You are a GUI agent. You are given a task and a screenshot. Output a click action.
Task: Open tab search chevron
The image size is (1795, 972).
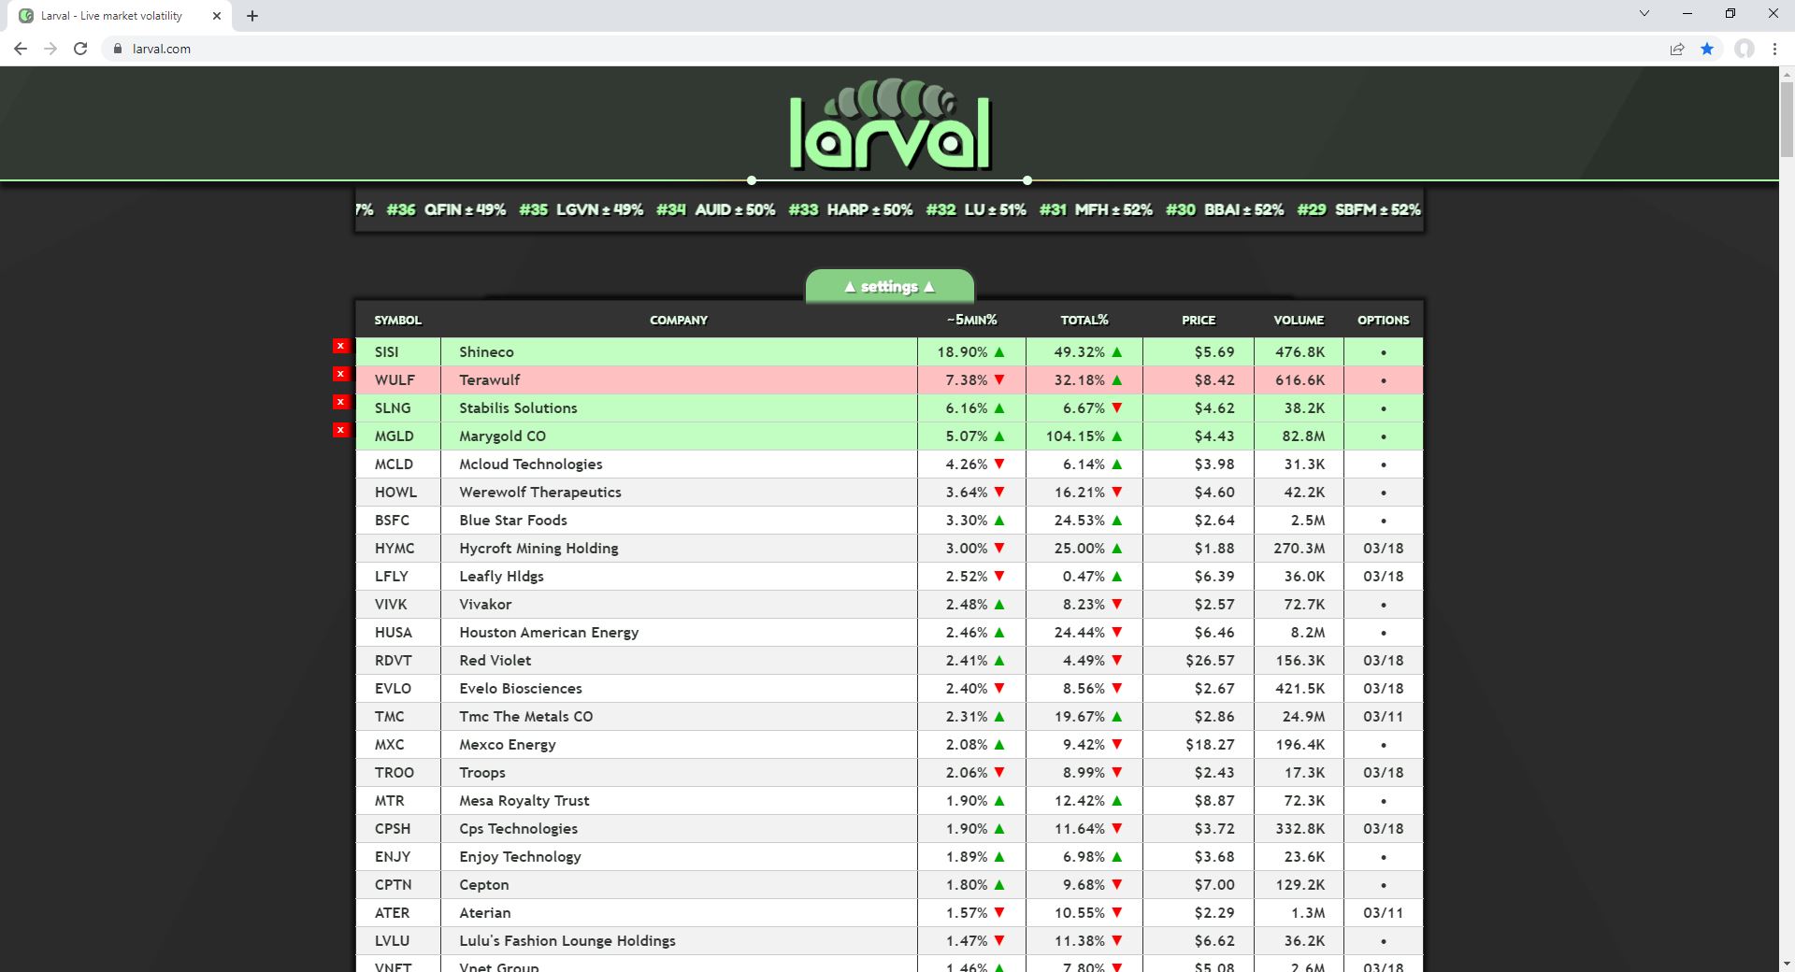point(1644,13)
